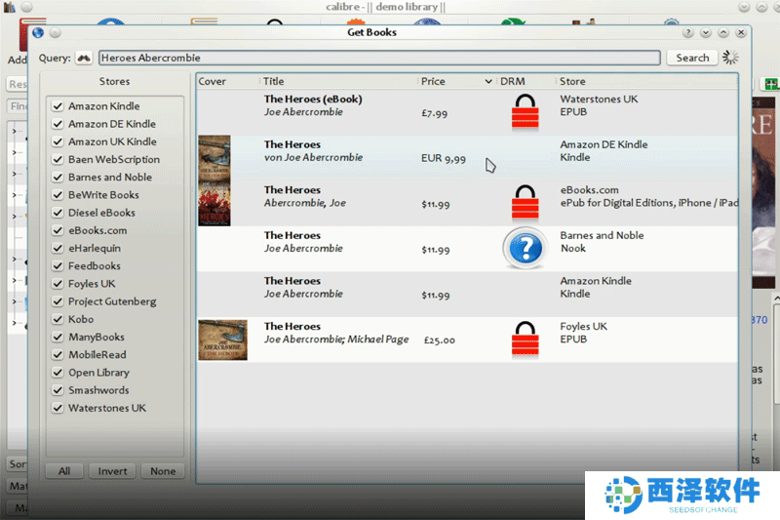
Task: Click the red DRM lock for Foyles UK
Action: coord(525,340)
